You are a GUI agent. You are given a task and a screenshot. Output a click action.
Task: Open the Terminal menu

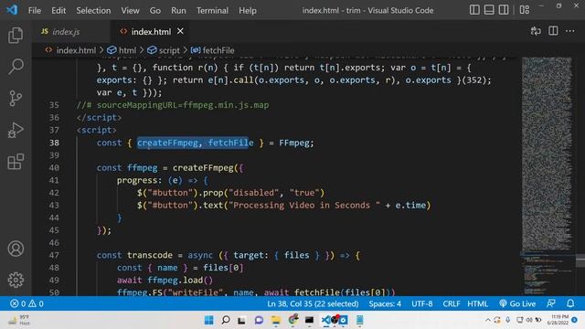(212, 10)
